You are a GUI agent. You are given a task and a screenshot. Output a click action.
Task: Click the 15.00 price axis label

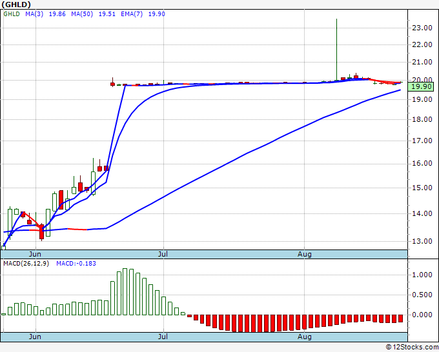click(x=422, y=188)
